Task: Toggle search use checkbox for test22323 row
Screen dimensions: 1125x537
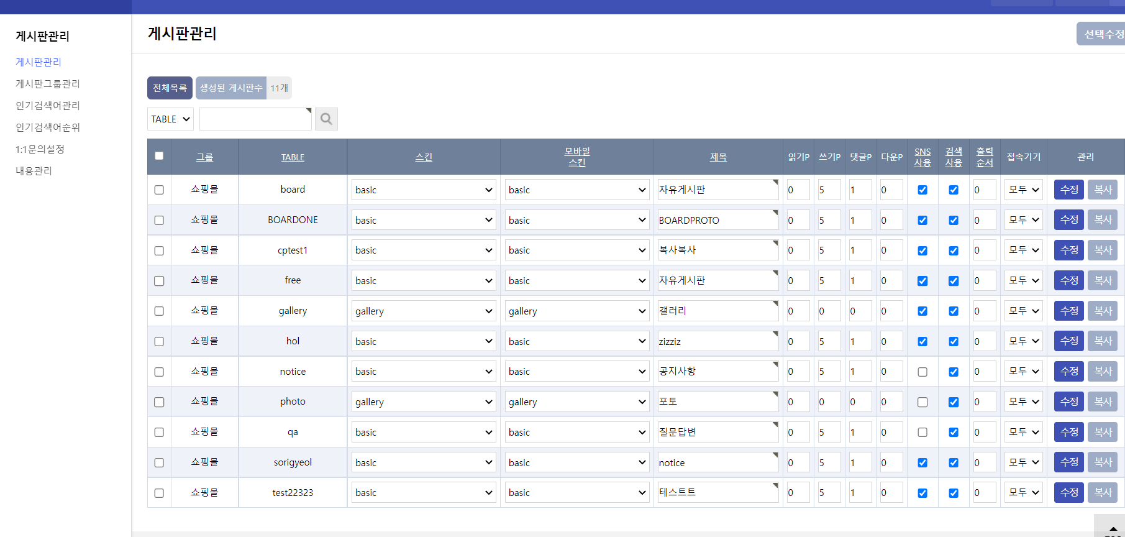Action: 954,493
